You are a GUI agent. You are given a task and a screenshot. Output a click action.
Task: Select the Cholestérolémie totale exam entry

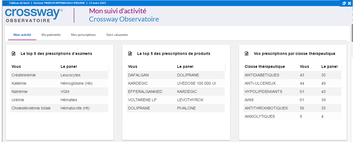[31, 108]
